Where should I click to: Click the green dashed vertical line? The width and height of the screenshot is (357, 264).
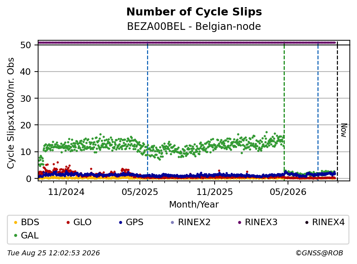pyautogui.click(x=284, y=111)
